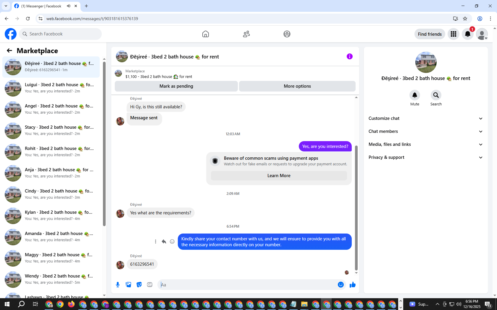Image resolution: width=497 pixels, height=310 pixels.
Task: Open the notifications bell
Action: [468, 34]
